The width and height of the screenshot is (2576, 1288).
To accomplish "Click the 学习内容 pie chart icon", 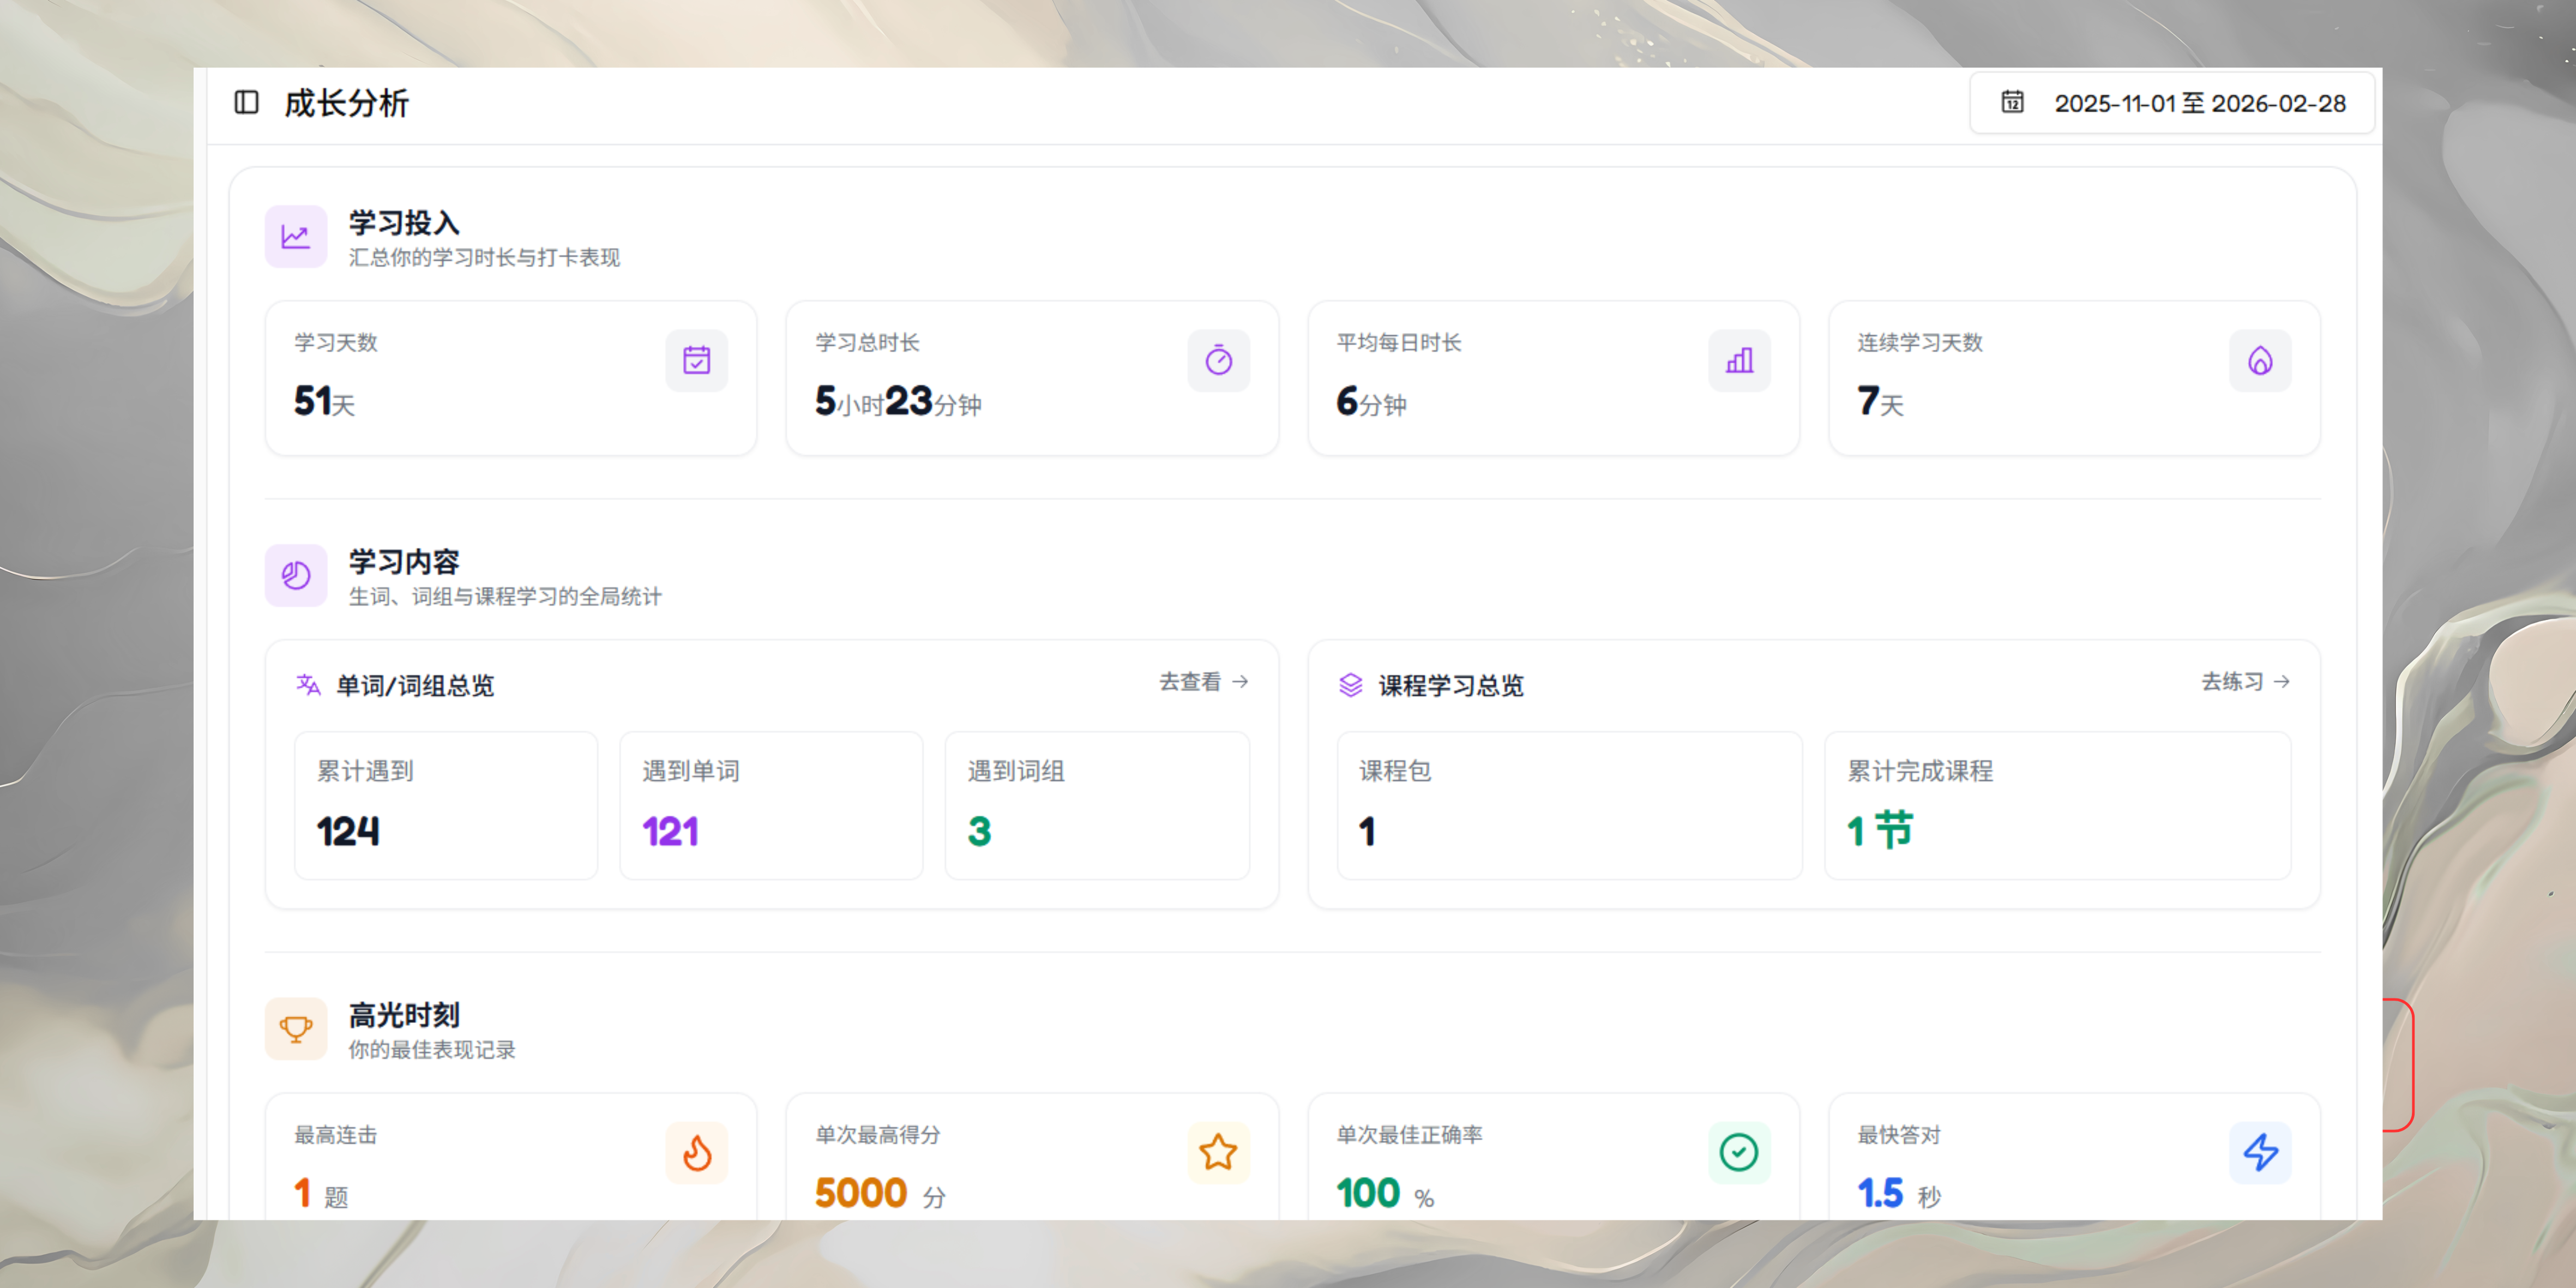I will pos(296,576).
